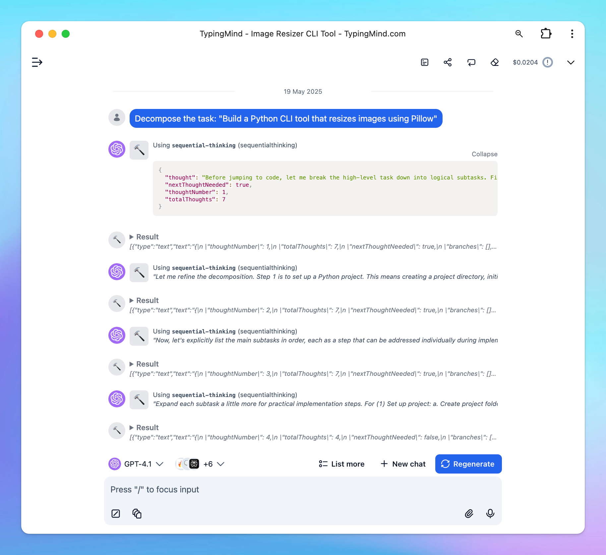
Task: Click the 'Let me refine the decomposition' thought text
Action: 325,277
